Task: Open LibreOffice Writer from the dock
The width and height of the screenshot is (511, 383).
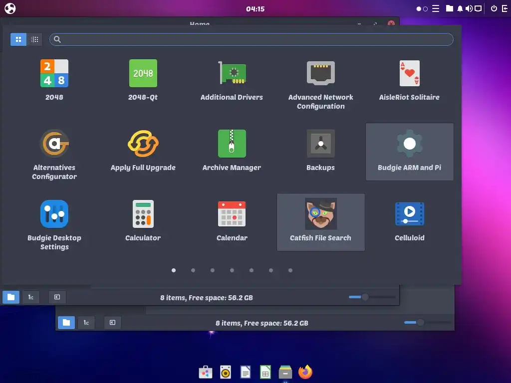Action: point(246,372)
